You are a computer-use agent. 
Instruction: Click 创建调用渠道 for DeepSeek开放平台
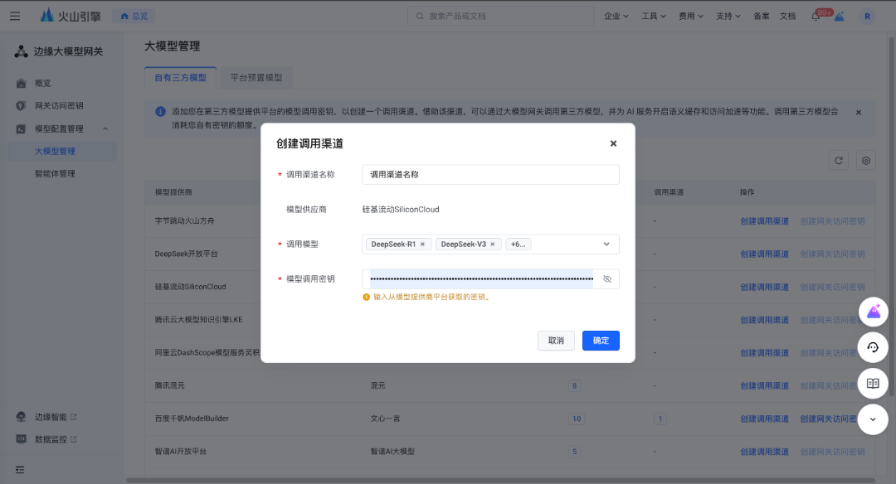[x=765, y=254]
